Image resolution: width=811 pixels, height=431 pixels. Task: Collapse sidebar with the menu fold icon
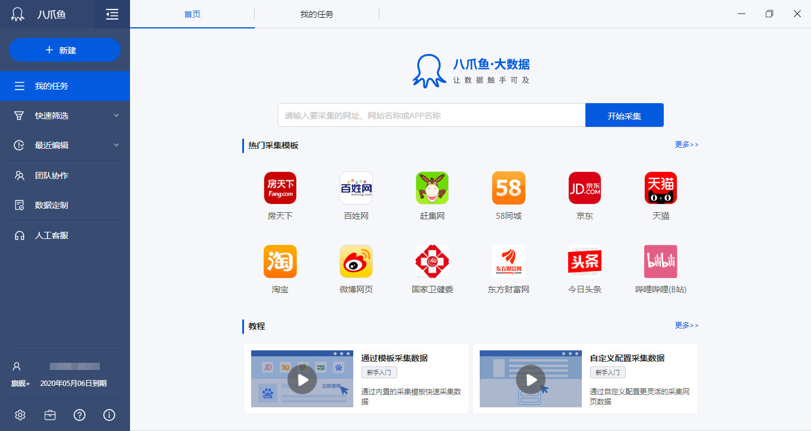(112, 14)
